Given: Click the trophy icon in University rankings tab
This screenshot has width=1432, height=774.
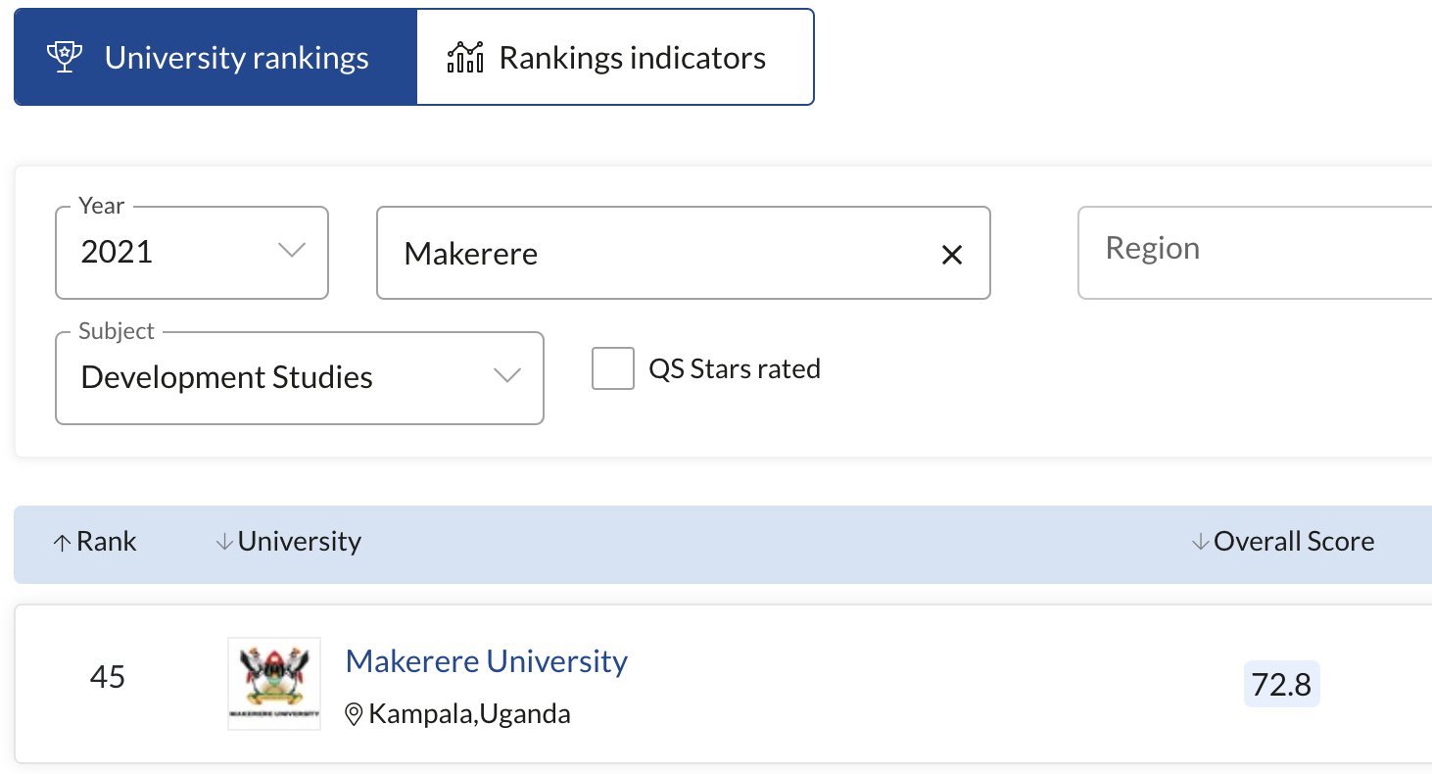Looking at the screenshot, I should [x=66, y=57].
